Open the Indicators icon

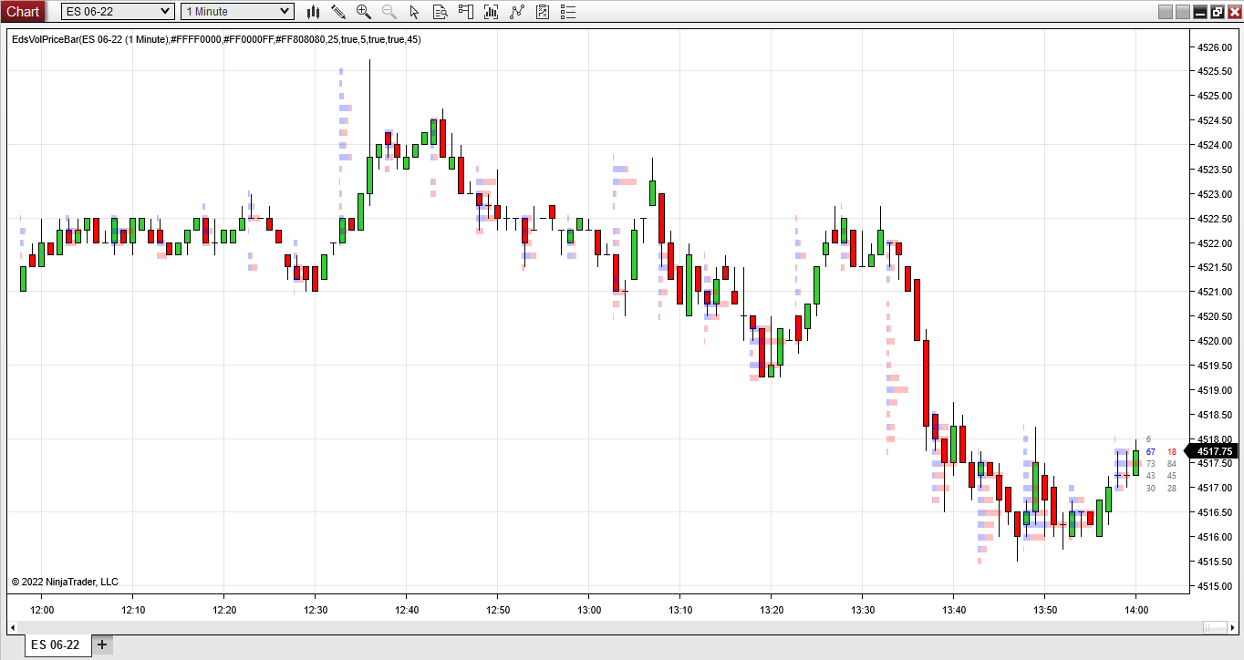(517, 12)
